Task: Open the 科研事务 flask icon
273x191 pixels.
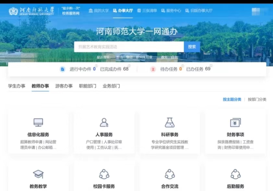Action: (170, 122)
